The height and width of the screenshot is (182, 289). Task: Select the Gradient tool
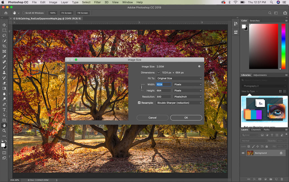coord(4,88)
